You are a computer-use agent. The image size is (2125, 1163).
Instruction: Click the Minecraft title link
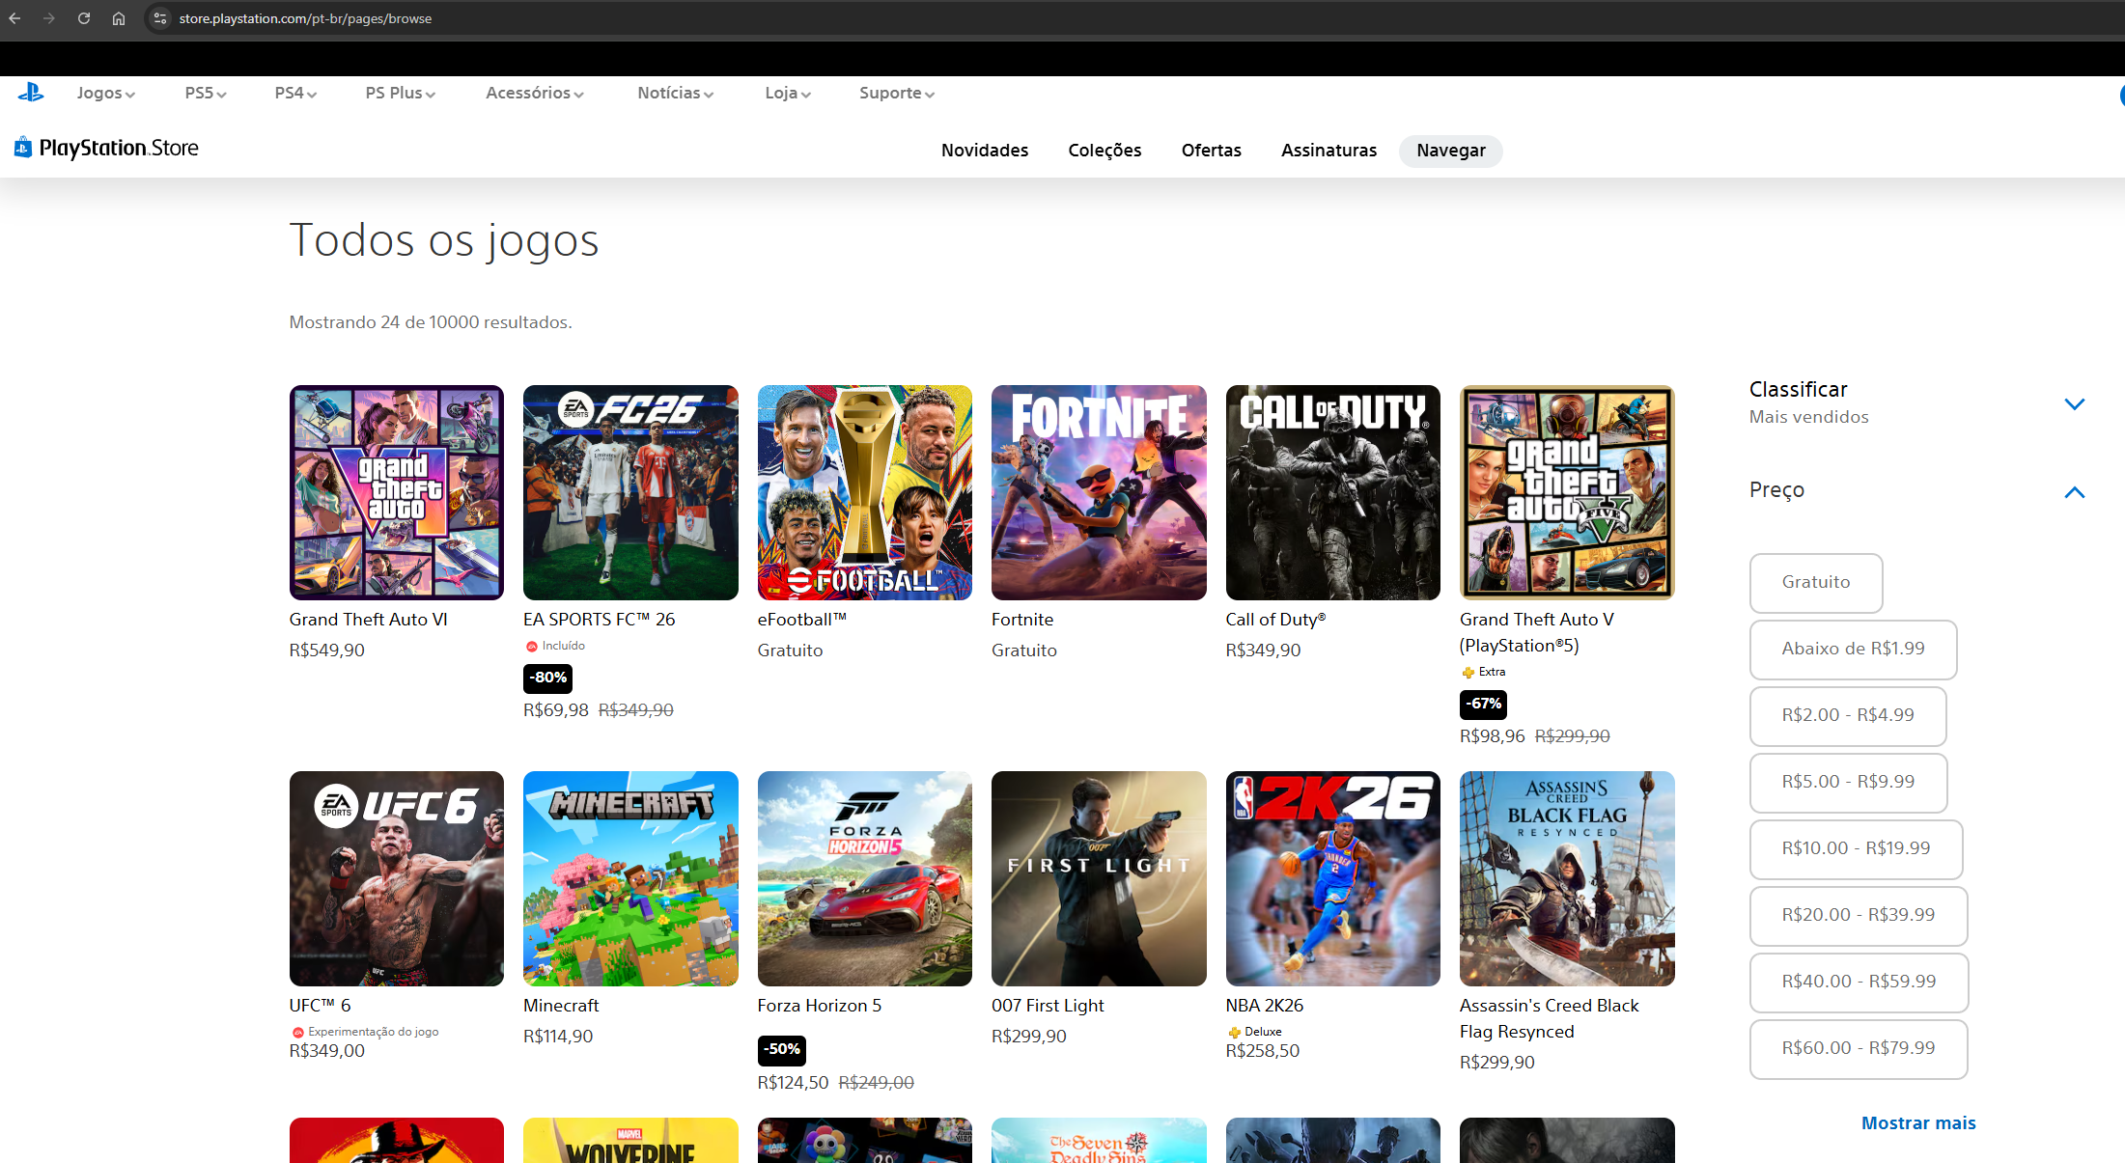point(561,1006)
